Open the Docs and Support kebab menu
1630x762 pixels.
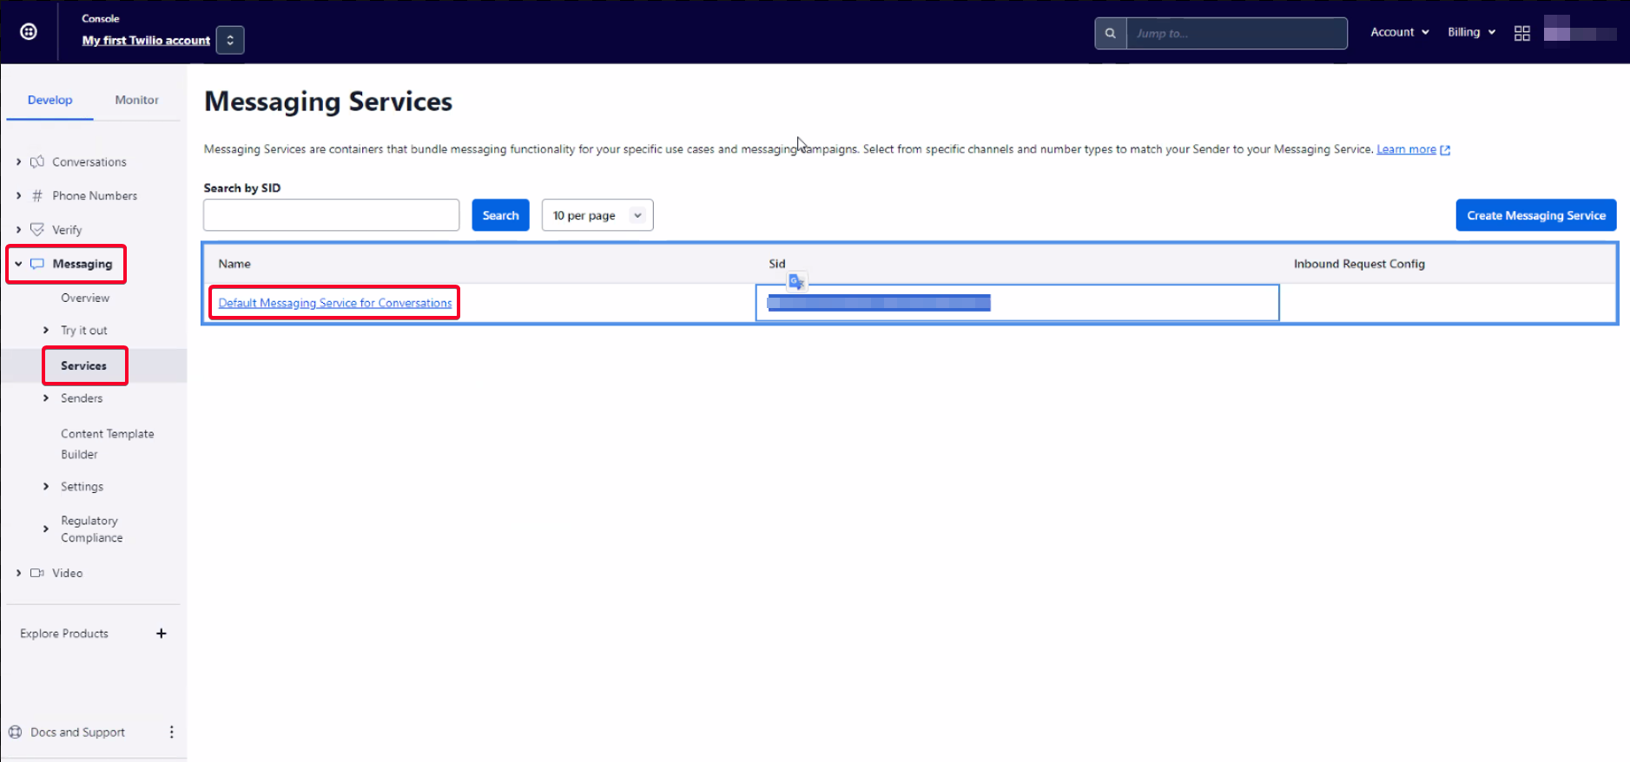click(171, 732)
